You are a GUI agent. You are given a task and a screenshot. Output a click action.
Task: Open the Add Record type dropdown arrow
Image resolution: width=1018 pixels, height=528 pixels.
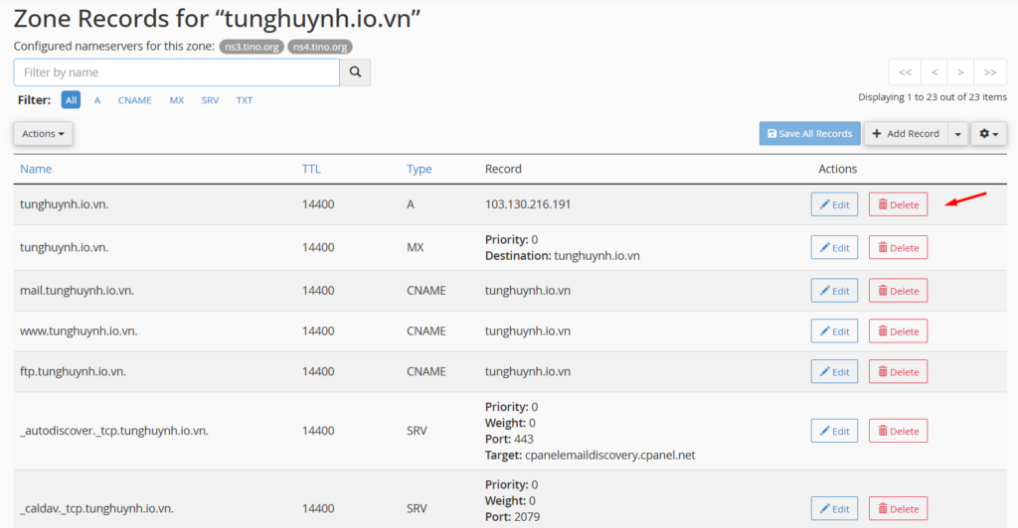point(957,134)
